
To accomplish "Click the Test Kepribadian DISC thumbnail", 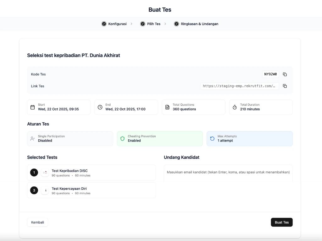I will tap(45, 173).
